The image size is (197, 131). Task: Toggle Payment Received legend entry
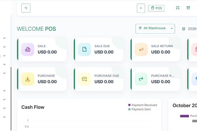coord(142,105)
